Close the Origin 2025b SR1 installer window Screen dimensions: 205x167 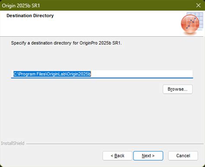point(199,5)
